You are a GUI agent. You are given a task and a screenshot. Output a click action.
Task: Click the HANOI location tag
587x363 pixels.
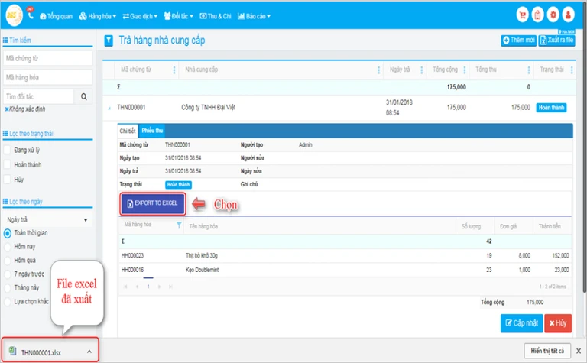coord(566,32)
